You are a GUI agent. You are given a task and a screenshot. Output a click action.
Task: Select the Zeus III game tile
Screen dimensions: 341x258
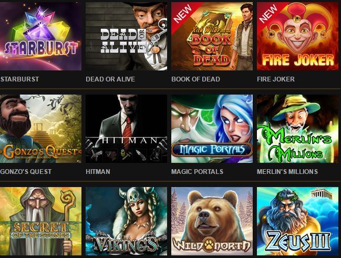point(298,221)
